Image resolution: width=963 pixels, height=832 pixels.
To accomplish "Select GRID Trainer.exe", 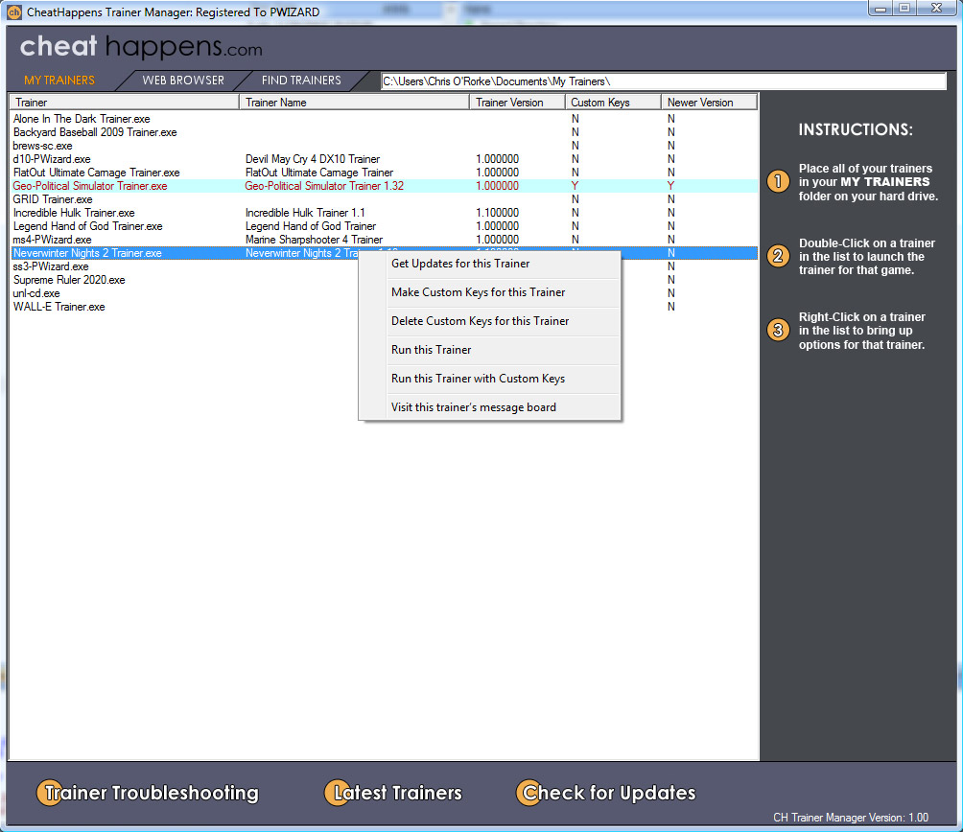I will pos(53,199).
